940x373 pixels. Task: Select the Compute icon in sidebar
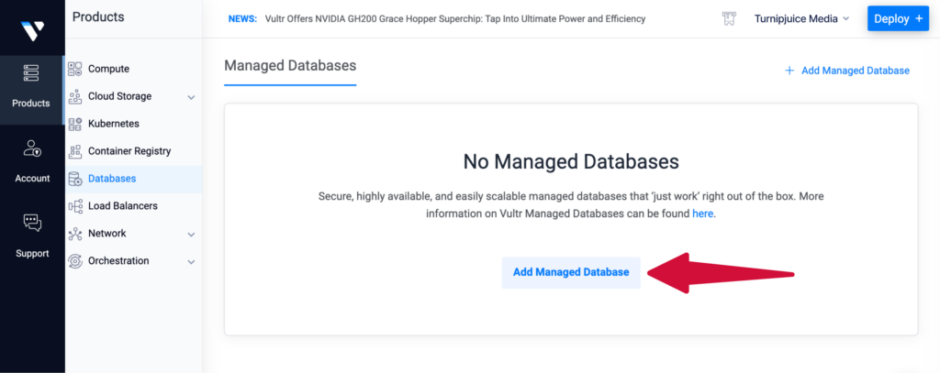(x=75, y=69)
